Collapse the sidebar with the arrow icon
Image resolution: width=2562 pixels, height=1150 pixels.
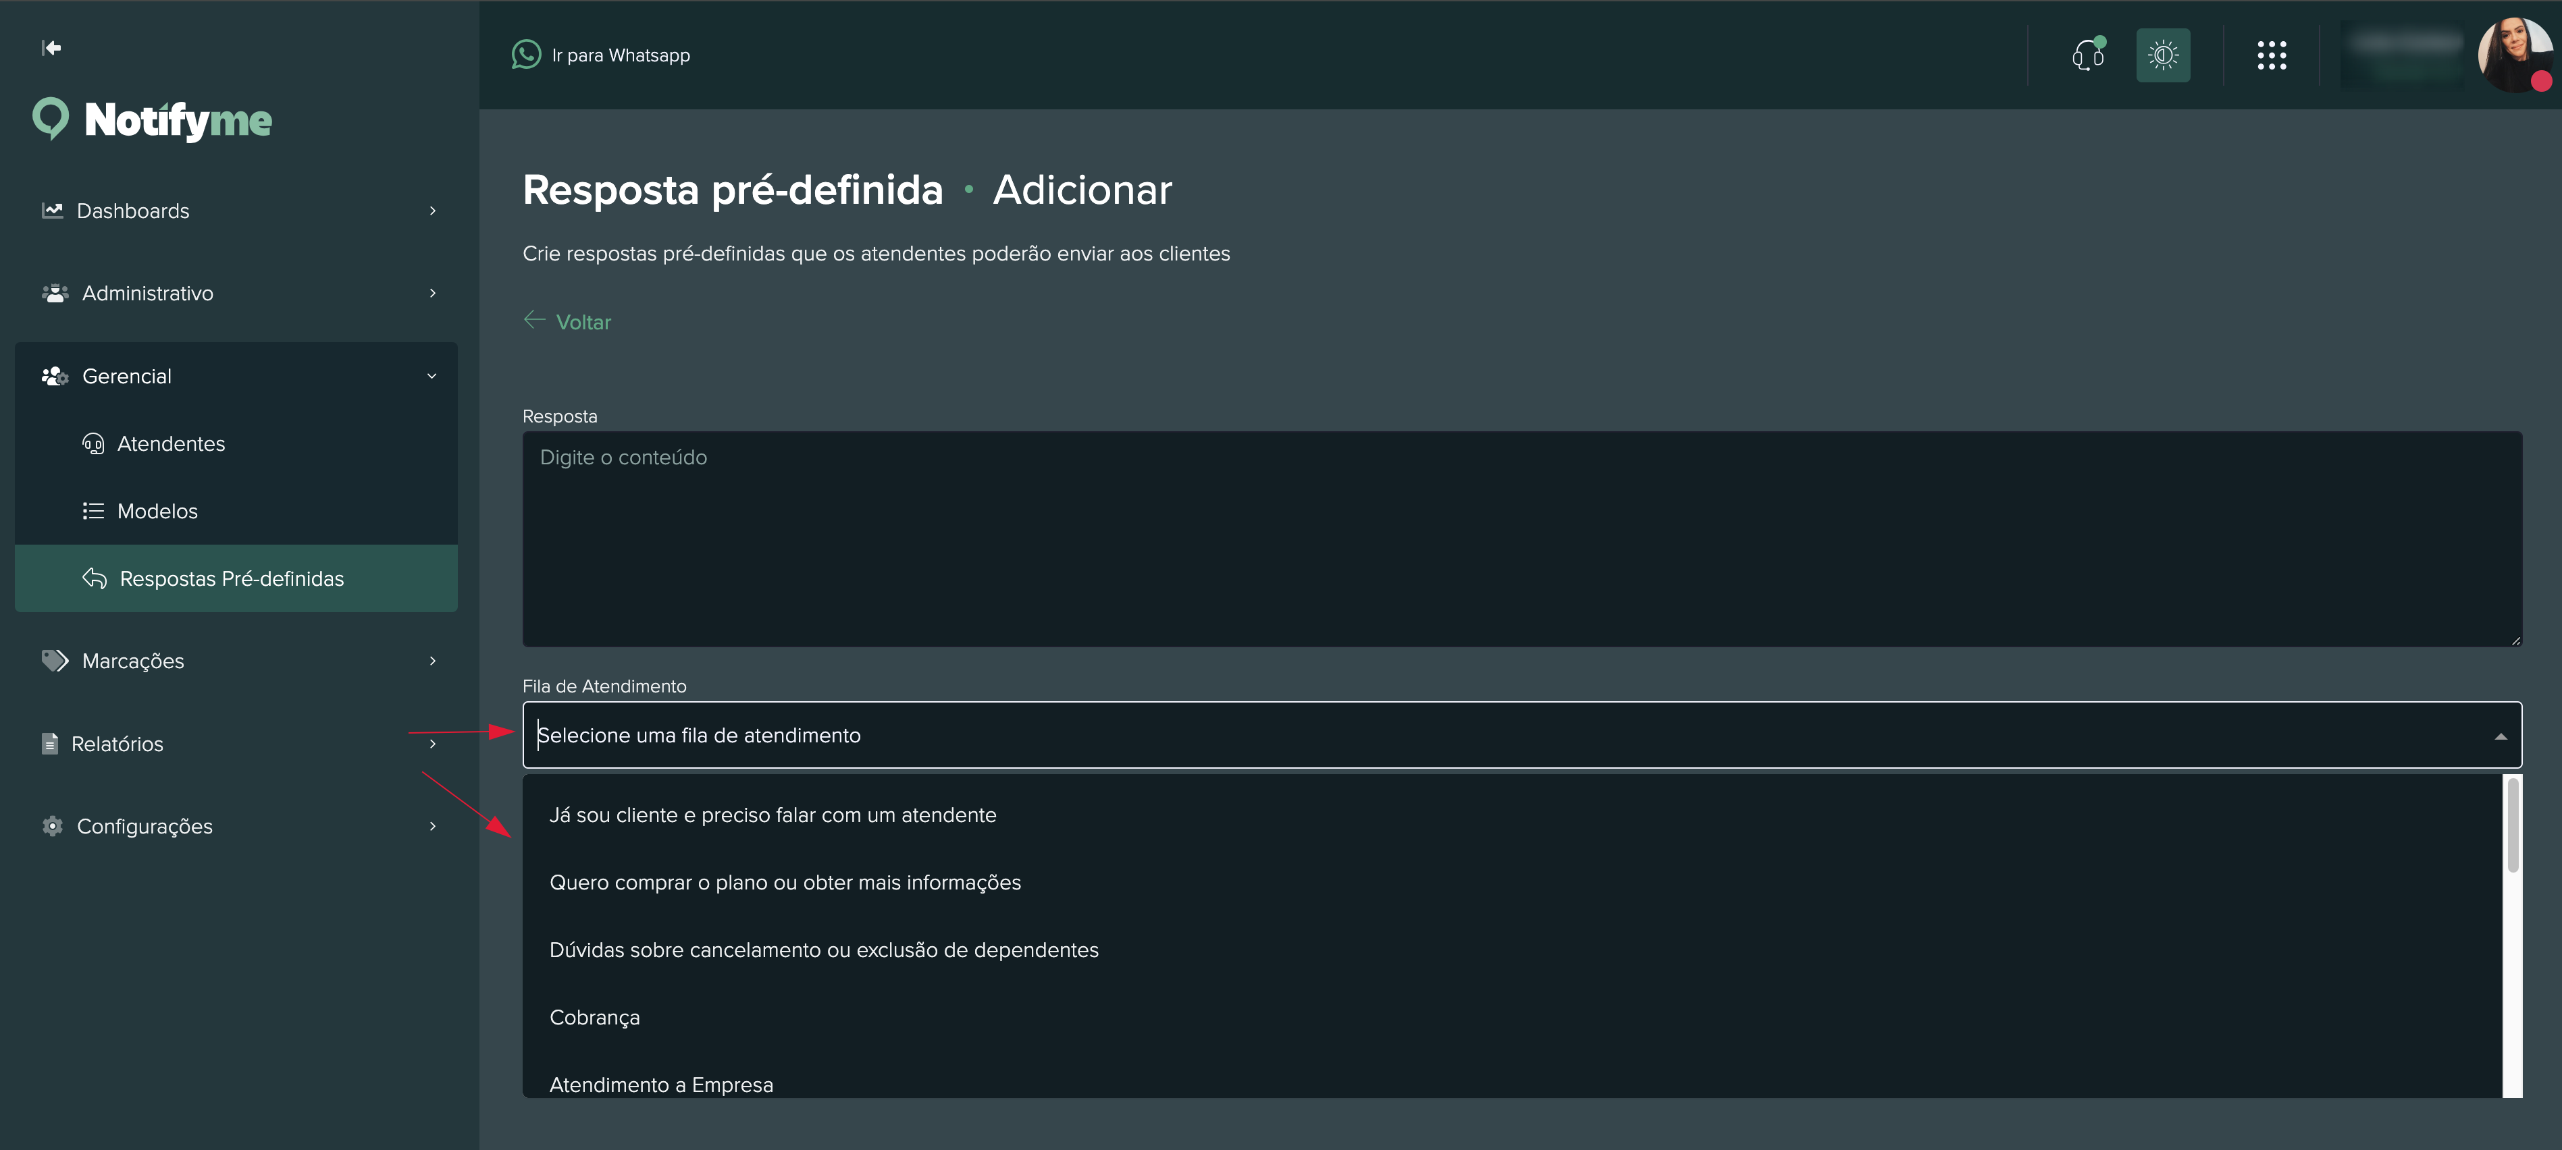52,47
